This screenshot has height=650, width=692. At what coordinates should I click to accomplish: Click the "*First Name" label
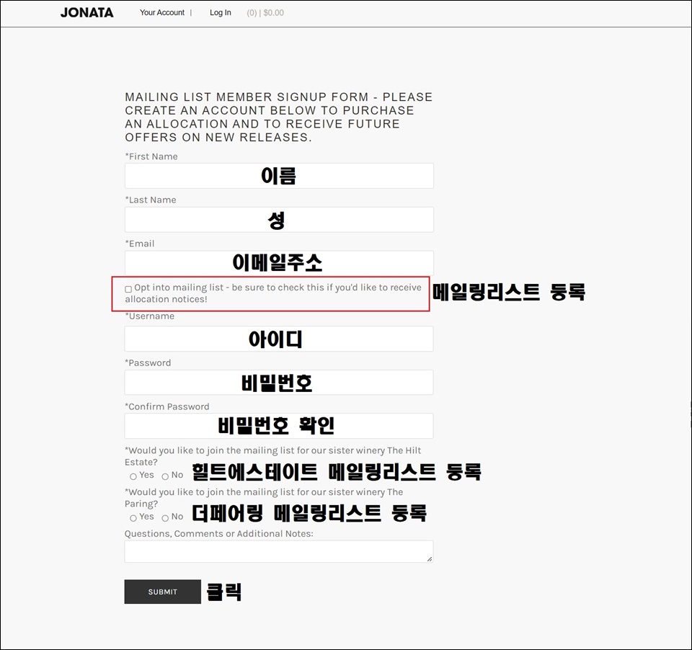pyautogui.click(x=151, y=156)
